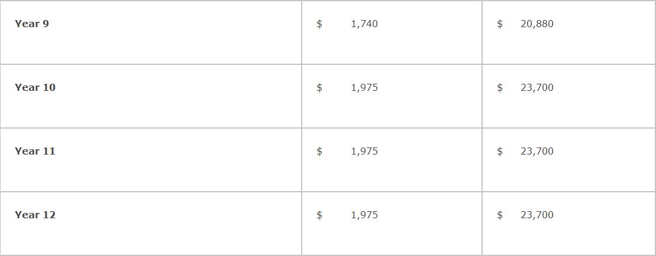Click the 1,975 amount in Year 12 row
The height and width of the screenshot is (256, 656).
click(364, 215)
